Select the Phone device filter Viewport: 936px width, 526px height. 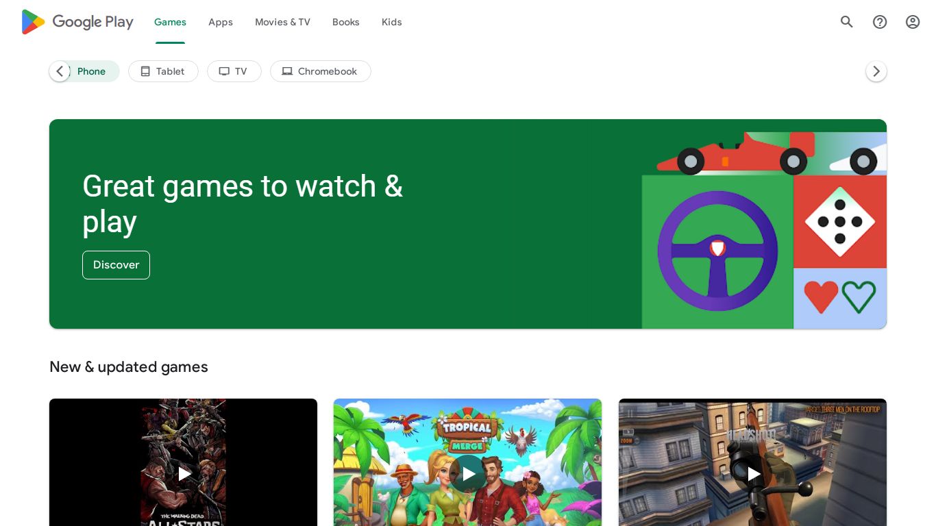click(84, 71)
